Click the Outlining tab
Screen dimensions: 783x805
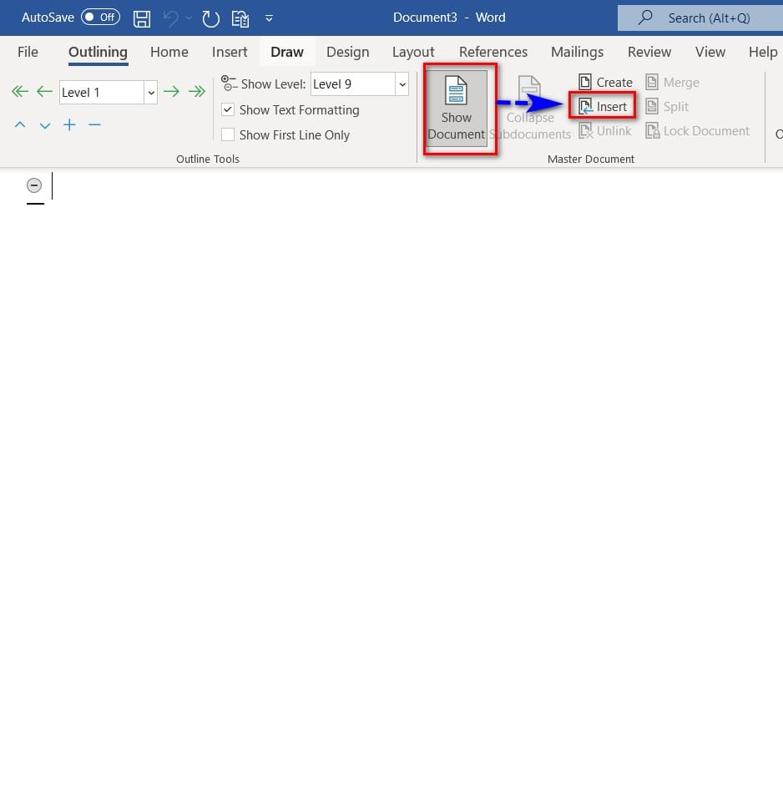[98, 52]
